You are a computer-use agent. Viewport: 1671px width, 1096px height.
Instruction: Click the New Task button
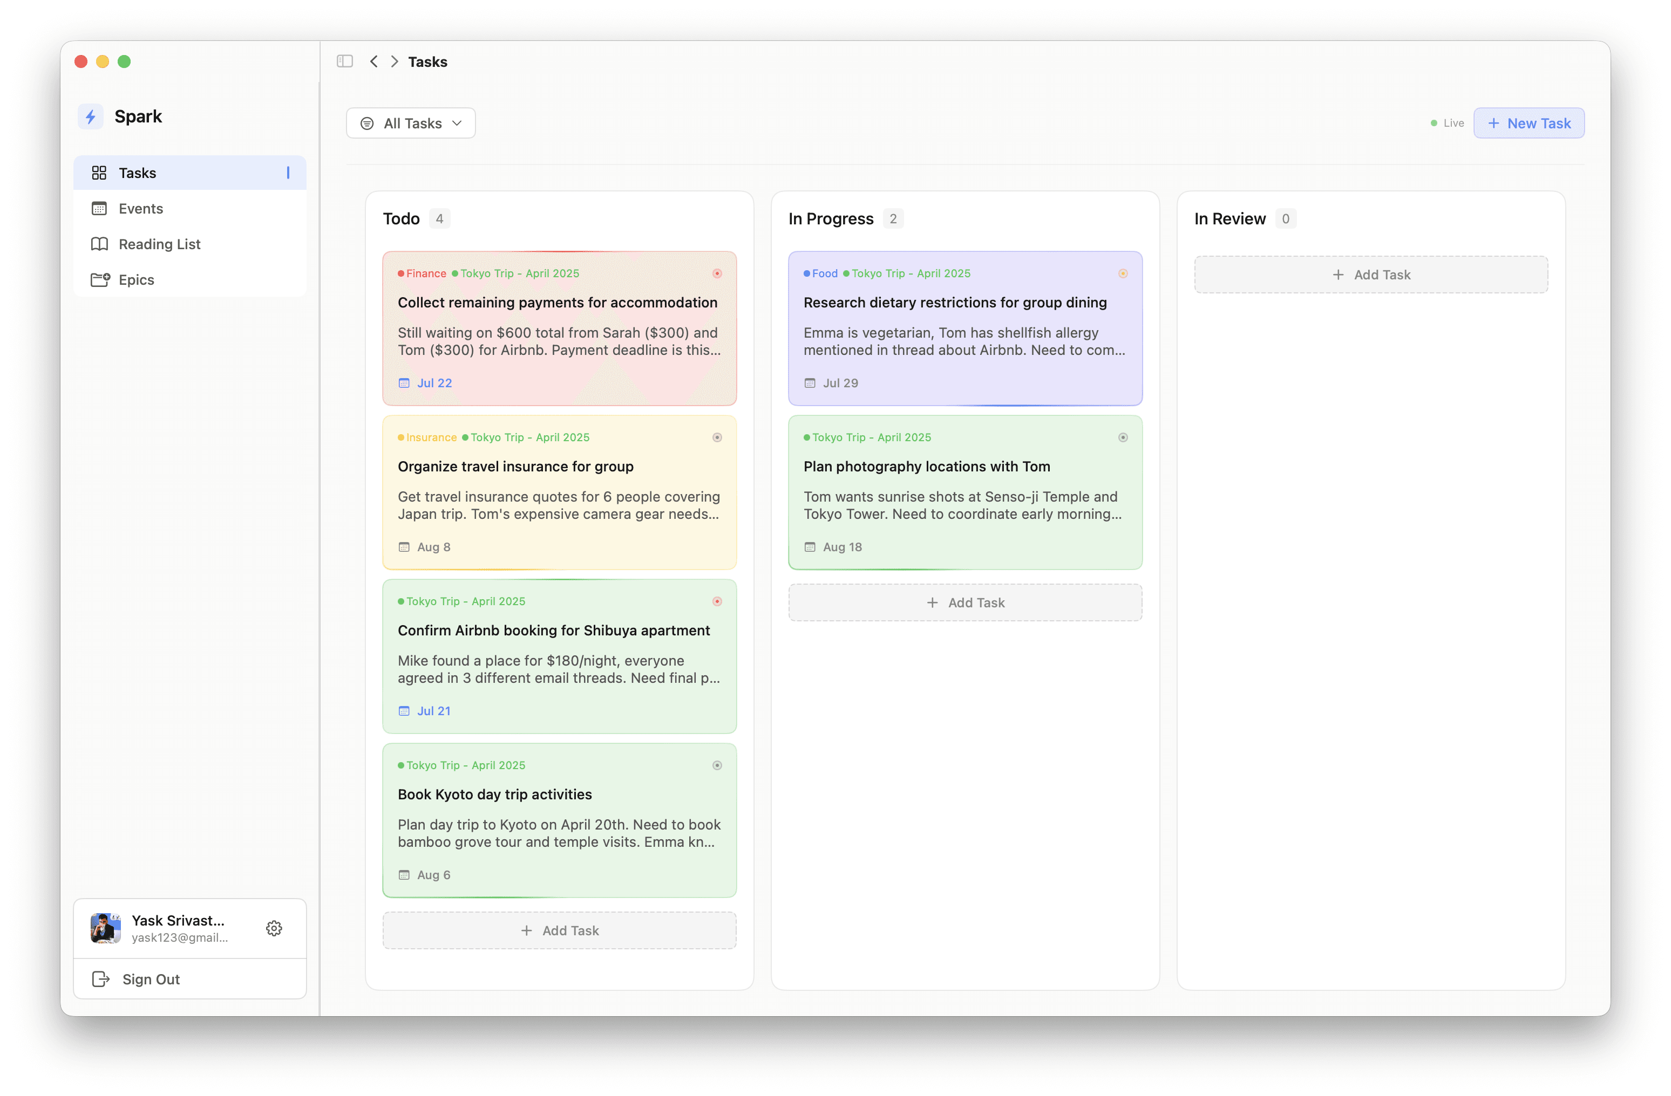tap(1529, 124)
